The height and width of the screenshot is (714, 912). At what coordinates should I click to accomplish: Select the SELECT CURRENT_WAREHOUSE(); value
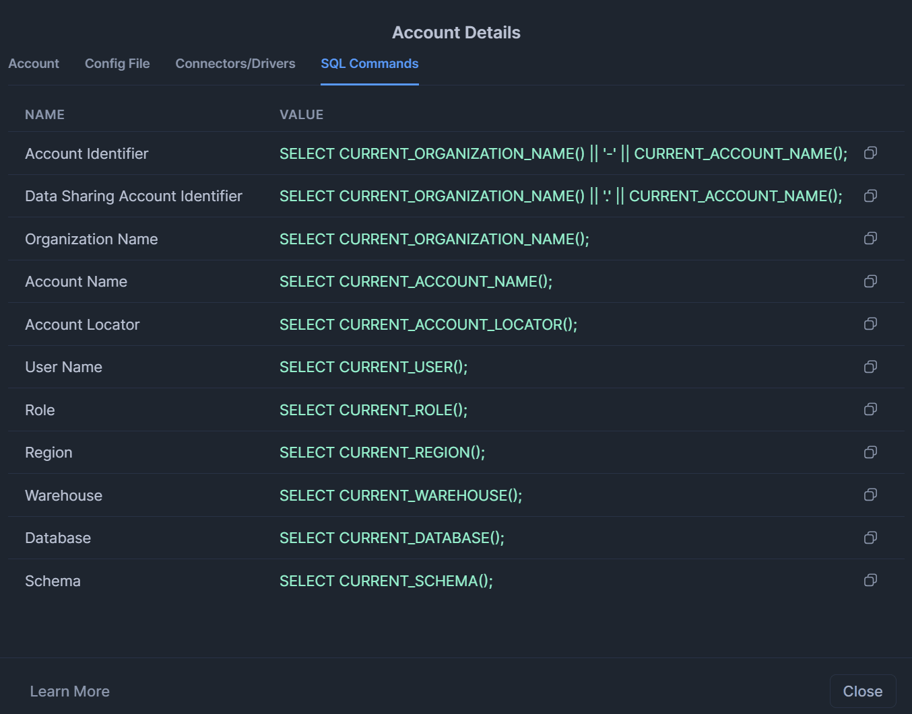pos(401,495)
